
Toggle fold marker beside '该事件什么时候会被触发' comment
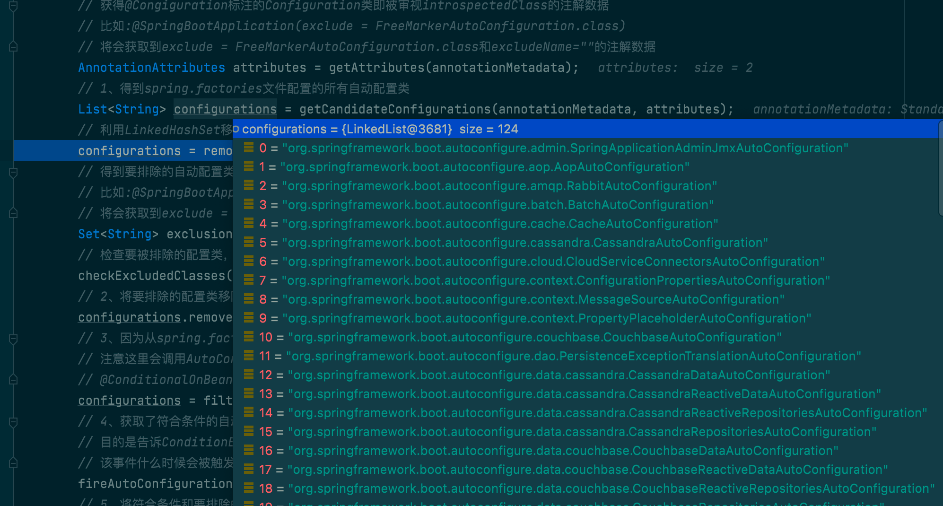coord(13,462)
